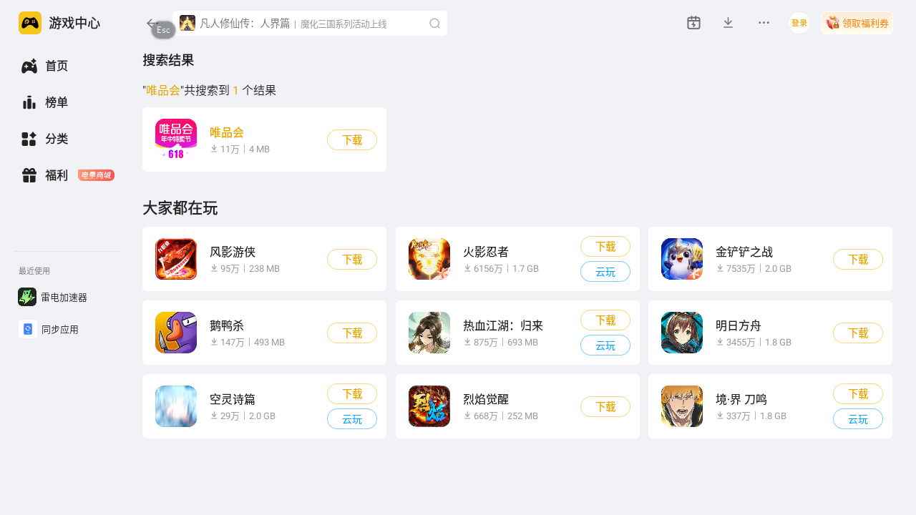Click the search input field

coord(310,24)
